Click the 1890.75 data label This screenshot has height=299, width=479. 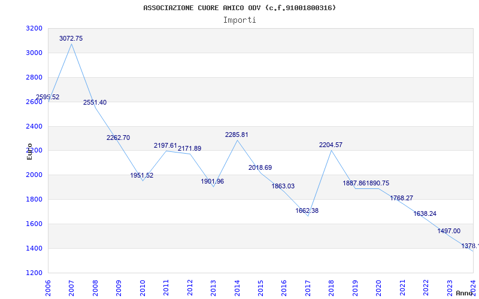pos(378,183)
